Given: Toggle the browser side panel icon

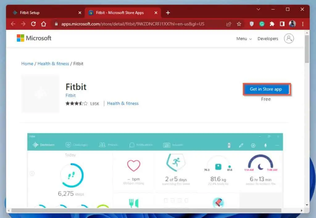Looking at the screenshot, I should tap(282, 24).
